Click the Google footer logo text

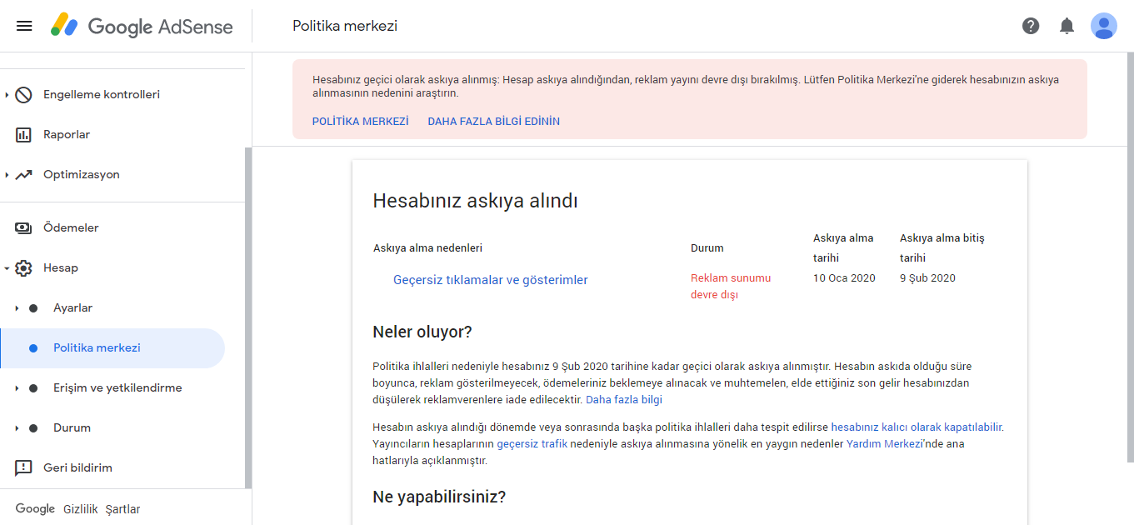tap(35, 509)
